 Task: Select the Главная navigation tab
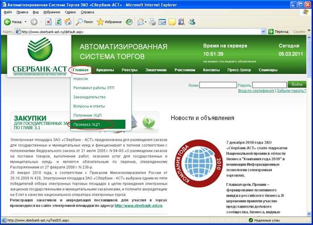click(x=80, y=70)
